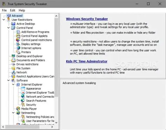Click the horizontal scroll right arrow

pyautogui.click(x=52, y=127)
